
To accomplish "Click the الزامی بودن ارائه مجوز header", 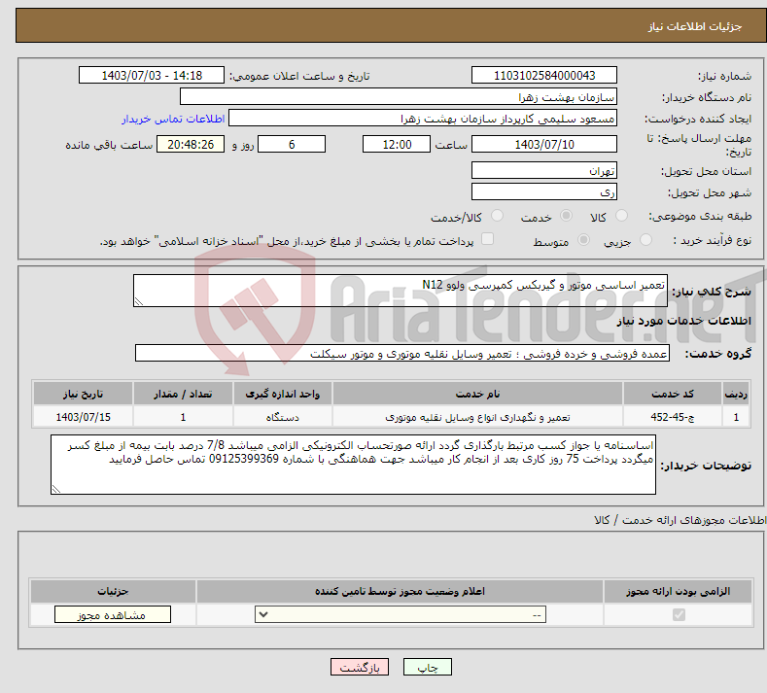I will 678,591.
